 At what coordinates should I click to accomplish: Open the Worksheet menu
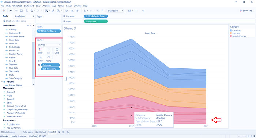17,6
